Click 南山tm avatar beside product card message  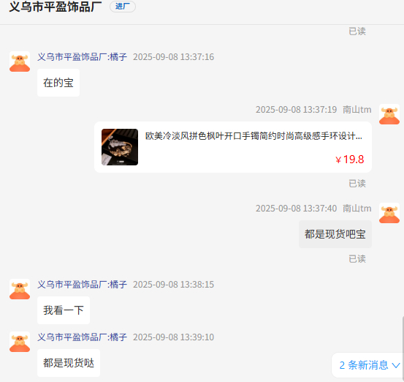[x=389, y=114]
